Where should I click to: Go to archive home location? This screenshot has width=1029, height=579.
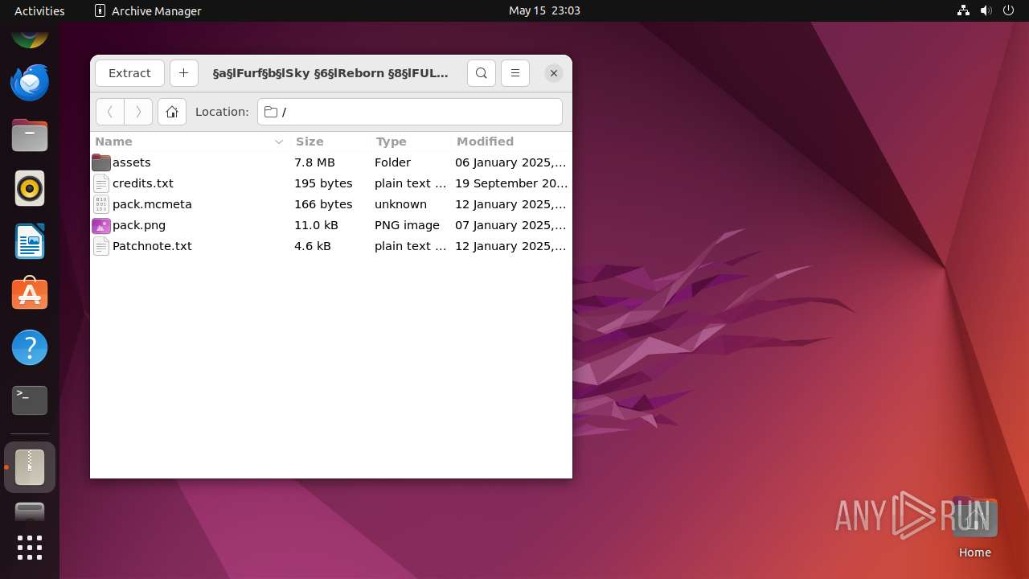click(172, 112)
